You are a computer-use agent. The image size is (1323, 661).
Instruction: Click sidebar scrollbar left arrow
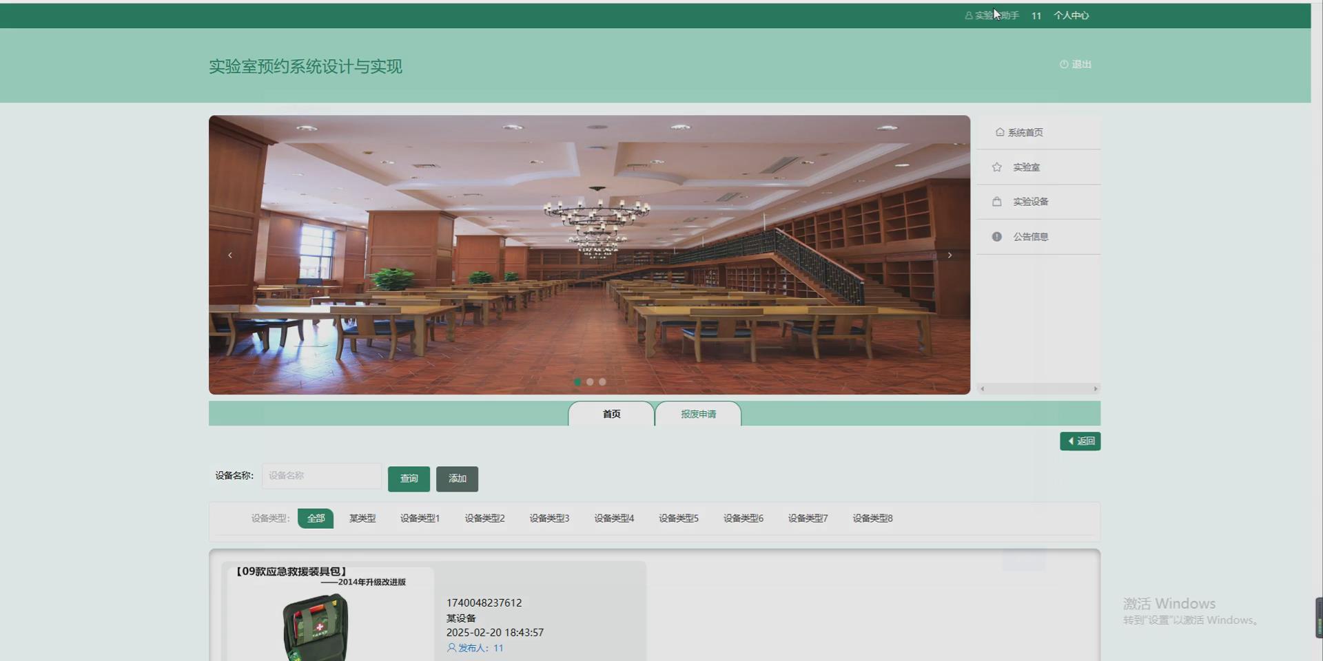coord(983,389)
